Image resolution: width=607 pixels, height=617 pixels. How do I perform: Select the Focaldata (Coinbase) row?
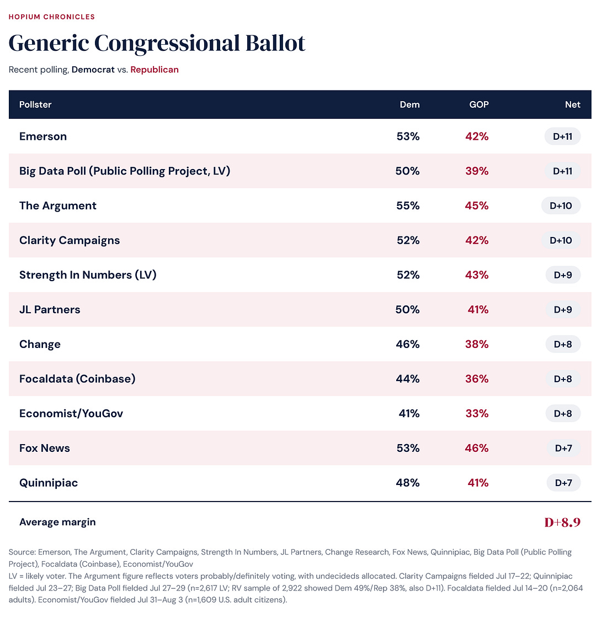(300, 378)
